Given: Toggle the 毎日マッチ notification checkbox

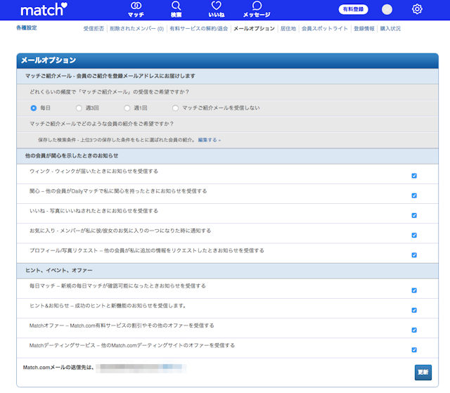Looking at the screenshot, I should coord(414,290).
